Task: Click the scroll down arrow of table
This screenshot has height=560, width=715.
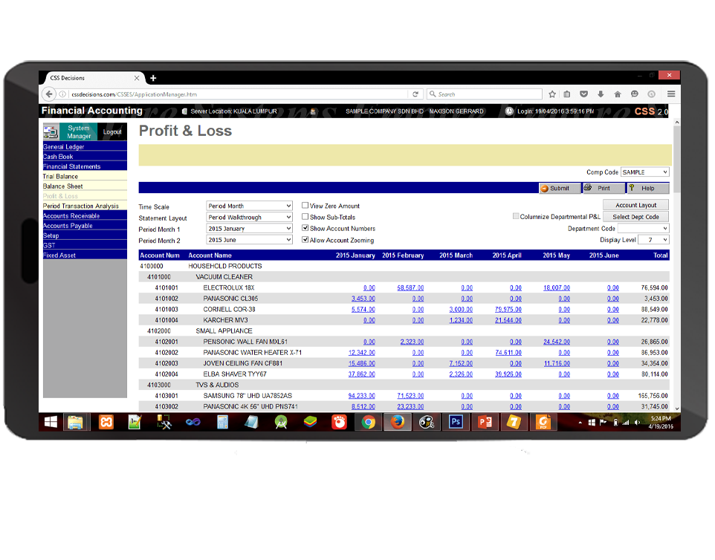Action: tap(676, 408)
